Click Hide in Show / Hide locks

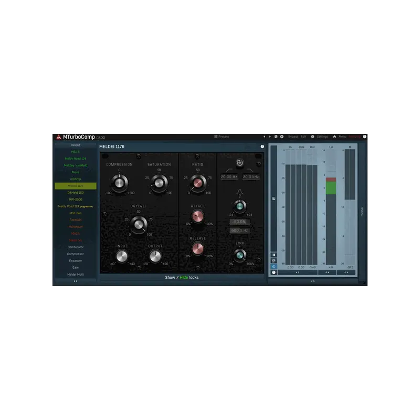[x=184, y=278]
